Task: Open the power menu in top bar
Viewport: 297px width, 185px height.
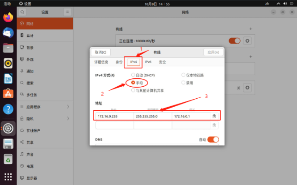Action: pyautogui.click(x=292, y=4)
